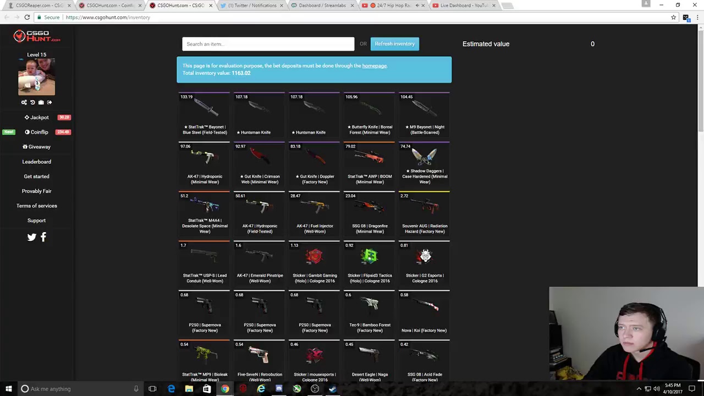Open Chrome menu three-dots icon

click(x=697, y=17)
